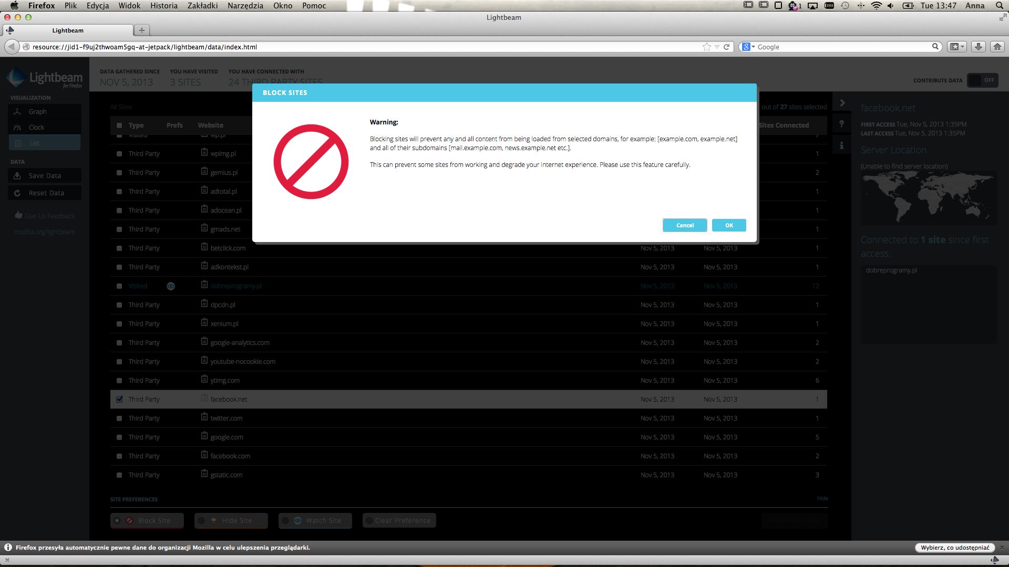Open the Narzędzia menu
Screen dimensions: 1009x567
pos(245,6)
